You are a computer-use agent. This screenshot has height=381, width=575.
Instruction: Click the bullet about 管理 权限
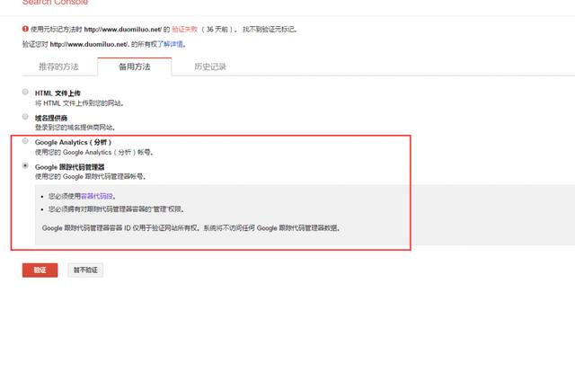click(x=116, y=209)
